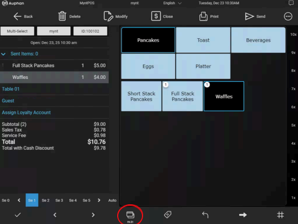This screenshot has height=224, width=298.
Task: Select seat Se 3
Action: coord(59,200)
